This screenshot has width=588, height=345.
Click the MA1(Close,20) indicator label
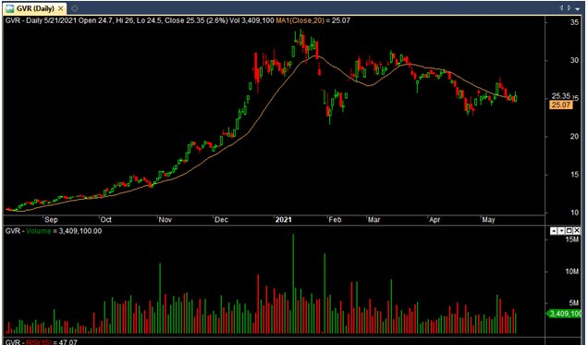tap(300, 20)
